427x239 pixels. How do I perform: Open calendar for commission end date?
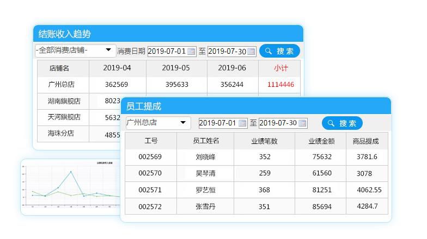(x=302, y=123)
